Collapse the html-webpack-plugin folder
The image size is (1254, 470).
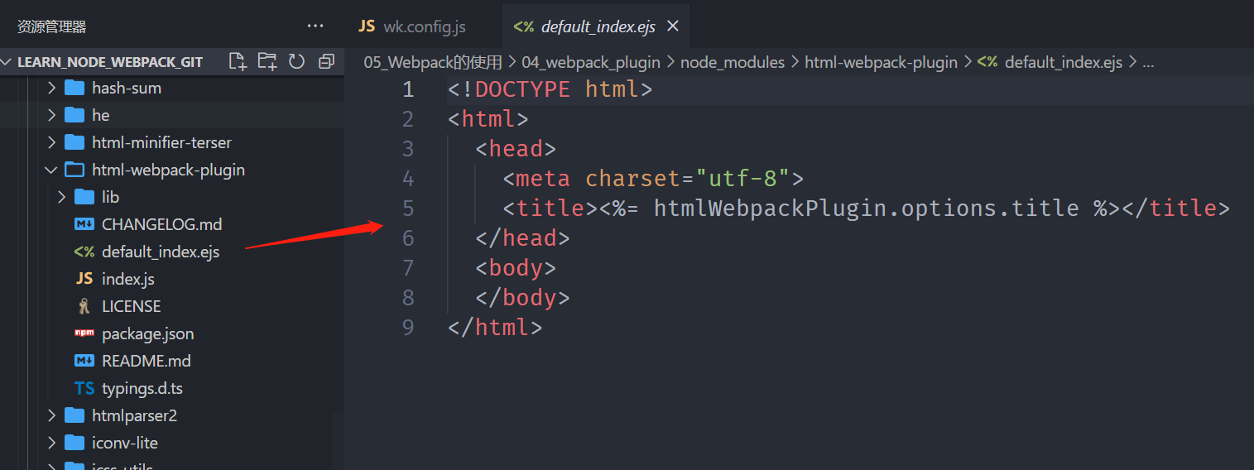point(168,170)
